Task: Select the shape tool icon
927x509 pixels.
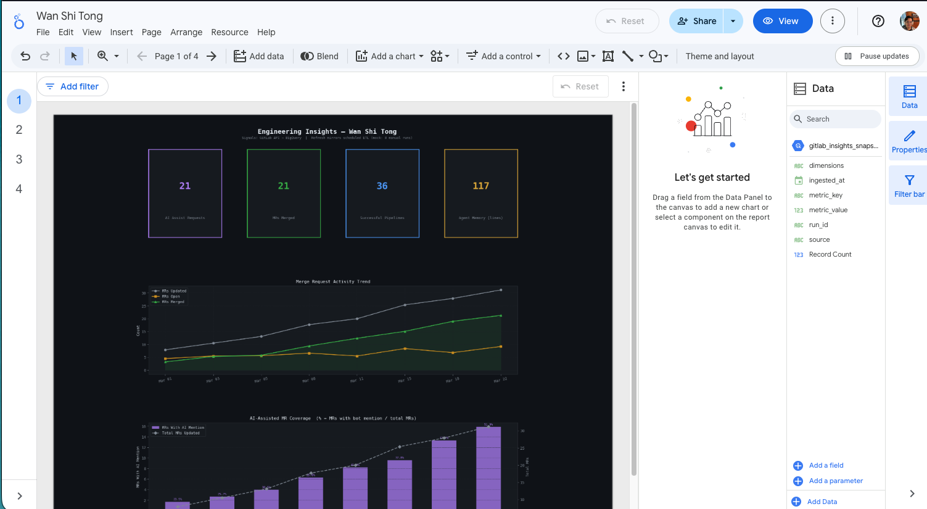Action: point(655,56)
